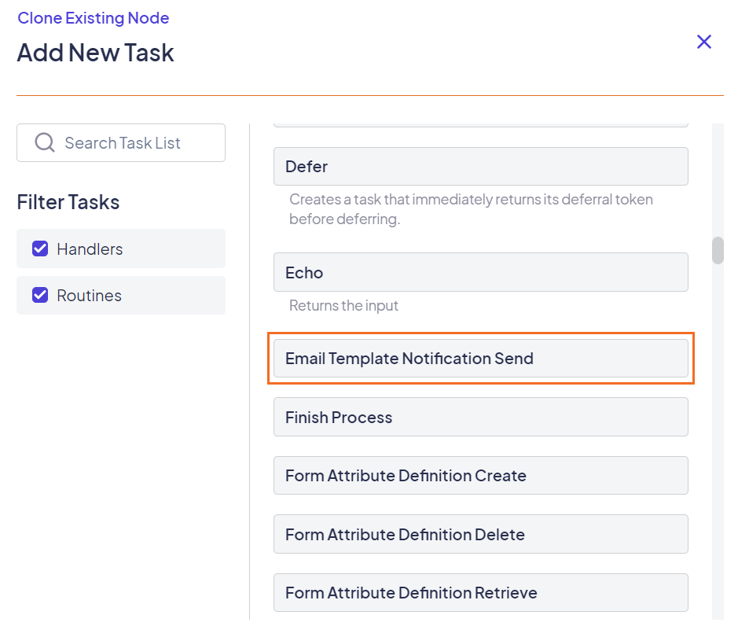Choose the Echo task
Viewport: 738px width, 637px height.
(480, 273)
